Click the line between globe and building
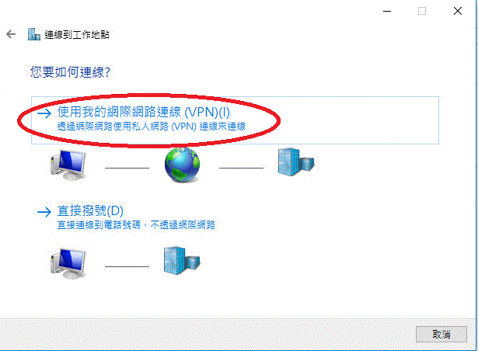478x351 pixels. point(241,168)
